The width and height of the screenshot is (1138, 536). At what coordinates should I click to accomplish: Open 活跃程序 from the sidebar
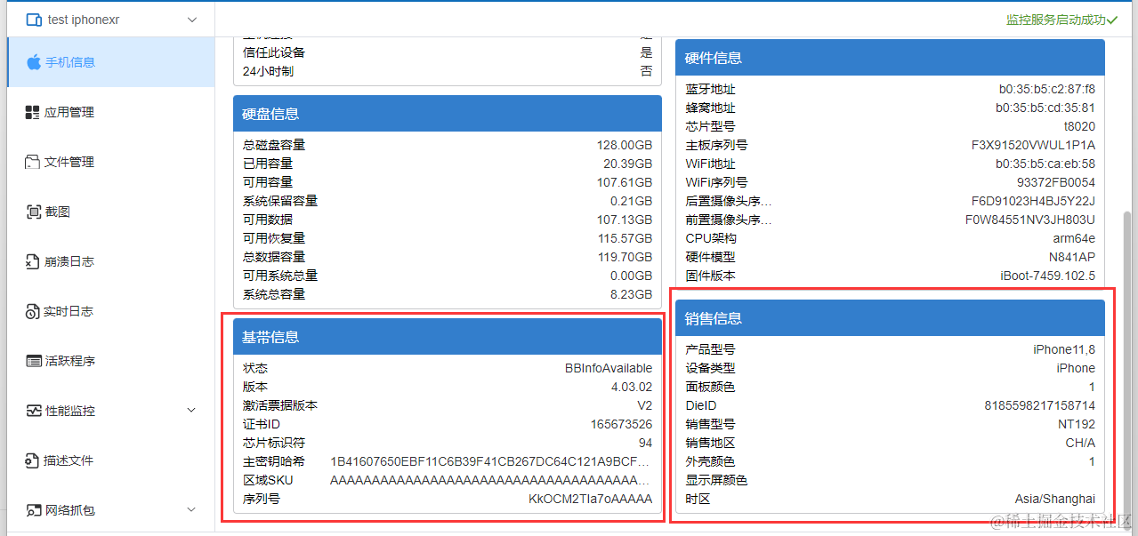click(x=111, y=361)
